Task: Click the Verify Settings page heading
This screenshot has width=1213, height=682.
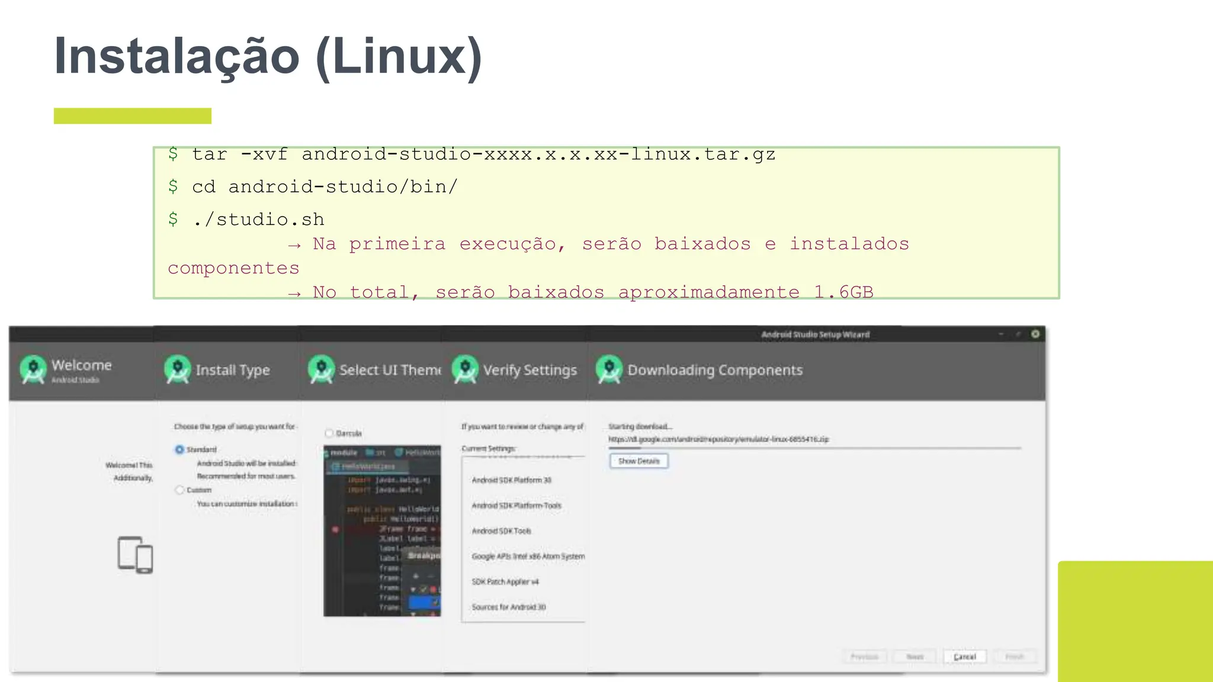Action: (x=530, y=370)
